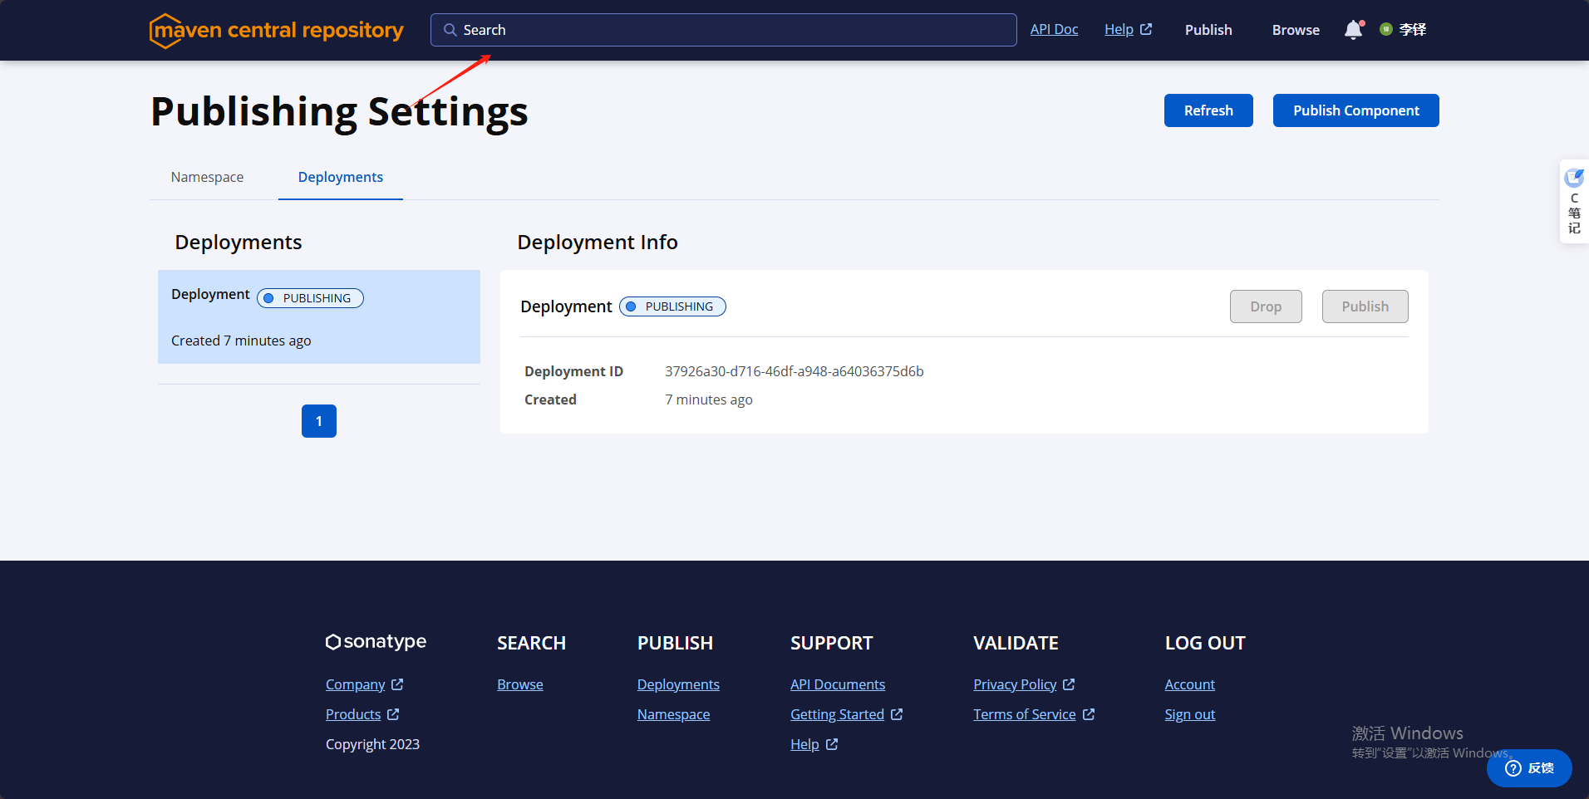Screen dimensions: 1589x799
Task: Click the external-link icon beside Privacy Policy
Action: tap(1069, 684)
